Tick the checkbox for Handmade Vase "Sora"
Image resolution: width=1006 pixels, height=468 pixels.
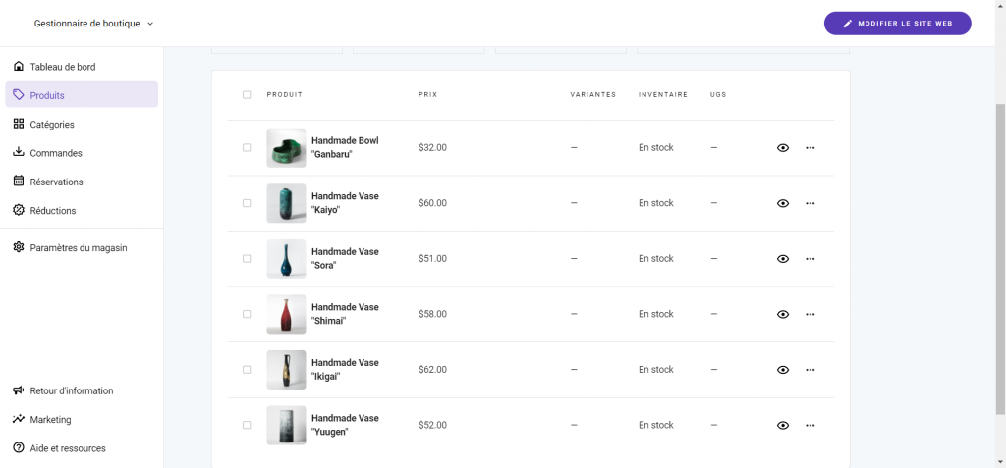tap(247, 259)
